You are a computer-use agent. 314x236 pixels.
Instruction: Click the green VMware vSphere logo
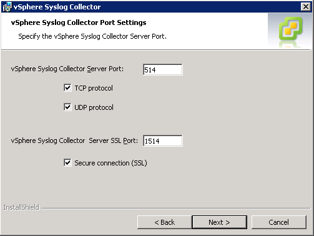[291, 29]
